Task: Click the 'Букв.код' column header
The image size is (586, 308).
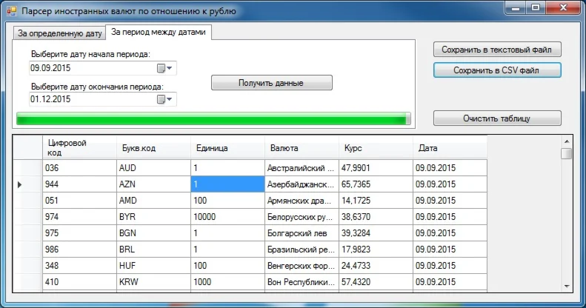Action: [x=153, y=147]
